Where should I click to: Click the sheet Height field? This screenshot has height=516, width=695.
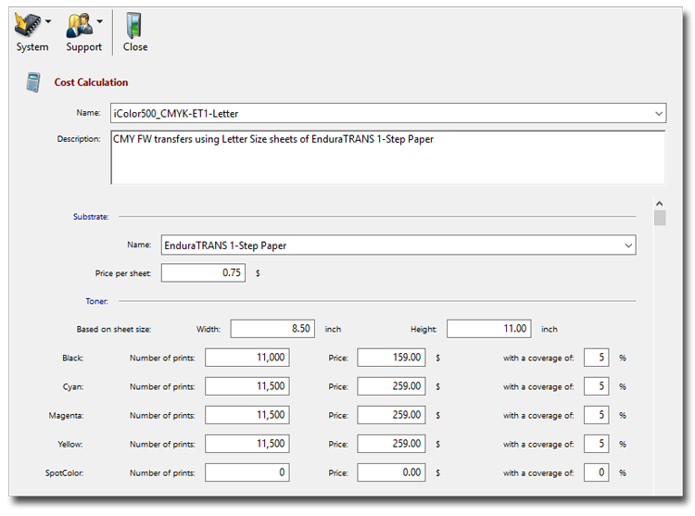(x=488, y=329)
